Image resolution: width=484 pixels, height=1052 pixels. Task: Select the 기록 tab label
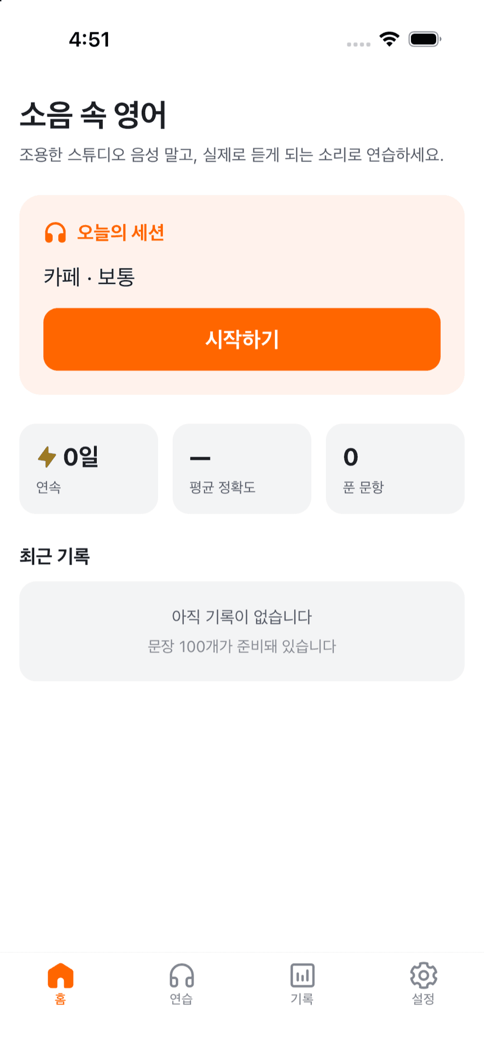click(302, 999)
